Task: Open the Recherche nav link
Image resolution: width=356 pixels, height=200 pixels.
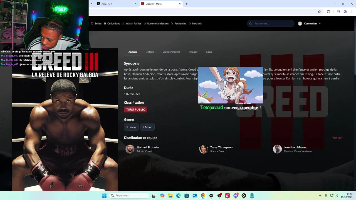Action: pyautogui.click(x=179, y=24)
